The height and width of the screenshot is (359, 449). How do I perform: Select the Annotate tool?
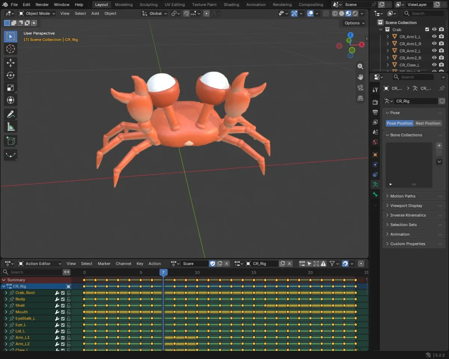[10, 114]
